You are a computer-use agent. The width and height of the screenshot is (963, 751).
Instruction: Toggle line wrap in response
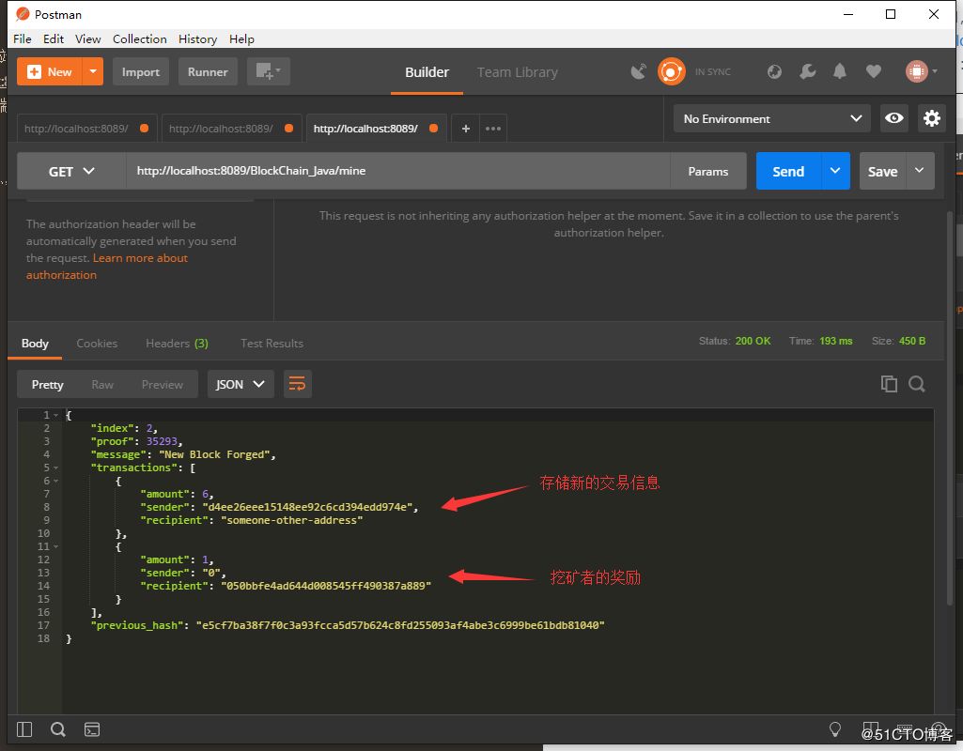point(297,384)
